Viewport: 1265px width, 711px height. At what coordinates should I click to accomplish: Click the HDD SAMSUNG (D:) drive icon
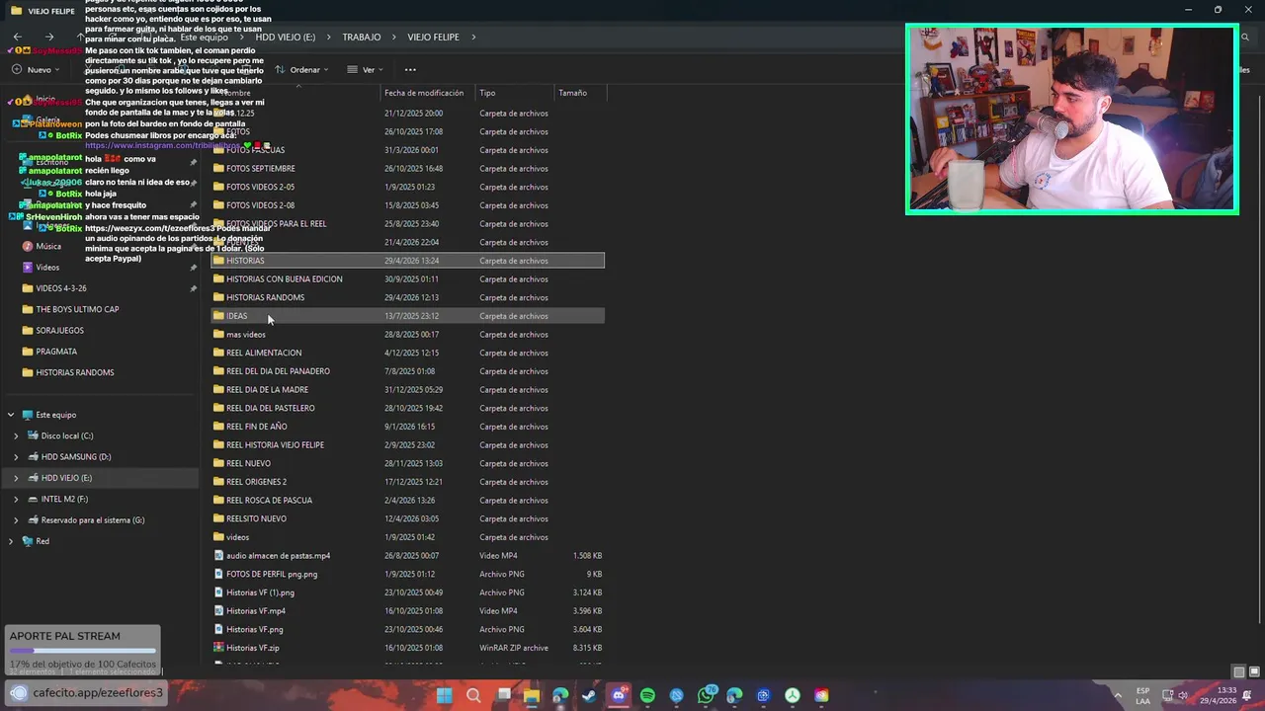(34, 456)
